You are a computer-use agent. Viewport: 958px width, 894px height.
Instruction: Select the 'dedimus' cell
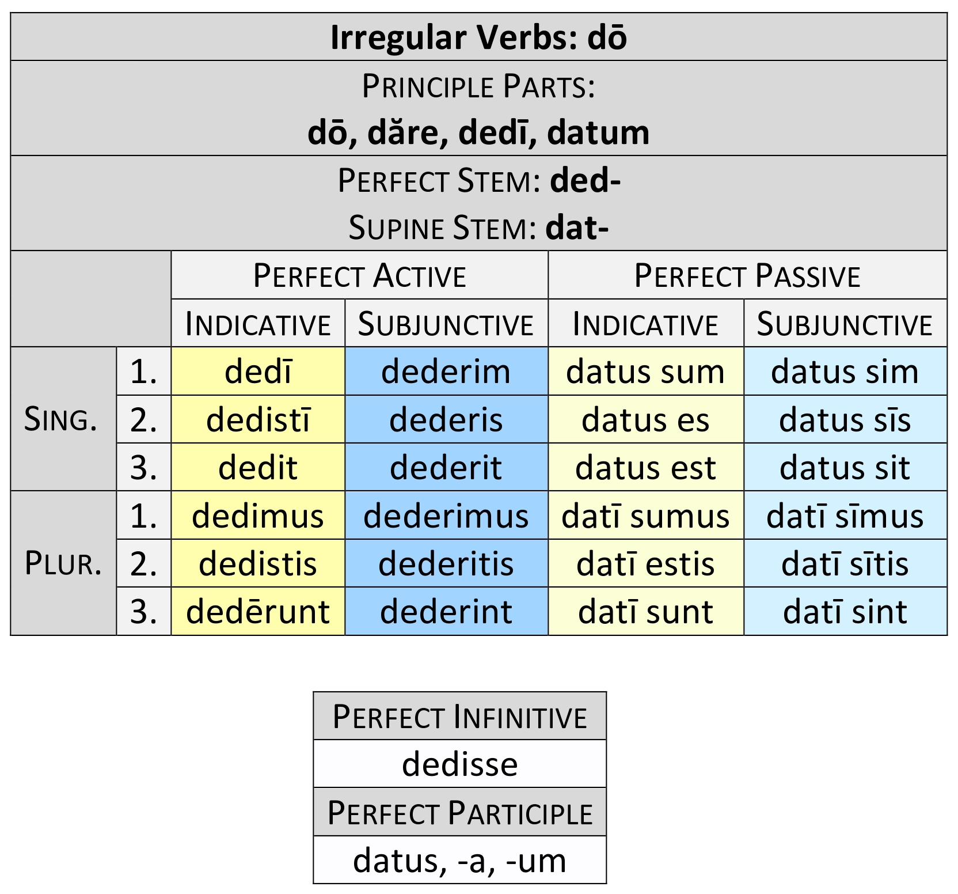tap(258, 516)
